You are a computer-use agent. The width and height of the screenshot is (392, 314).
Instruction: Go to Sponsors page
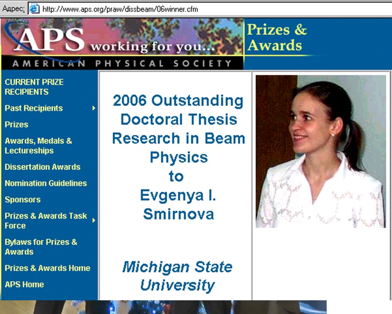coord(23,200)
